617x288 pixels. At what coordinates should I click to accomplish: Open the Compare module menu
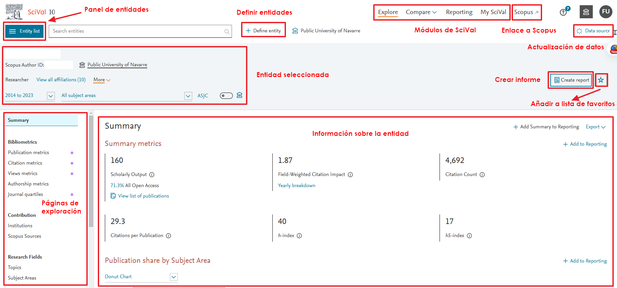(421, 12)
